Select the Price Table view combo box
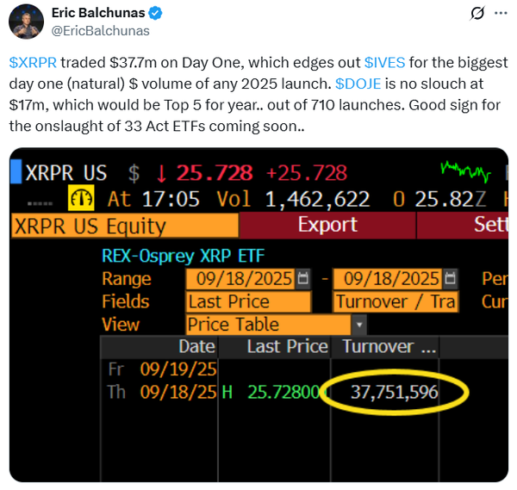This screenshot has width=517, height=490. 269,325
